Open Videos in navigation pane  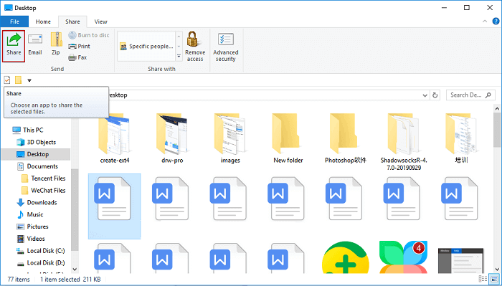pos(31,239)
